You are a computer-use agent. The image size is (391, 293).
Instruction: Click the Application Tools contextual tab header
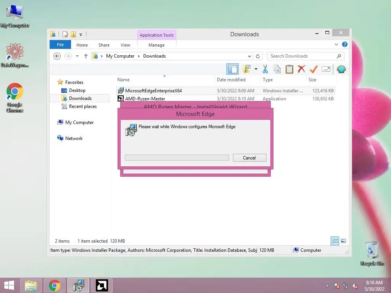tap(157, 35)
